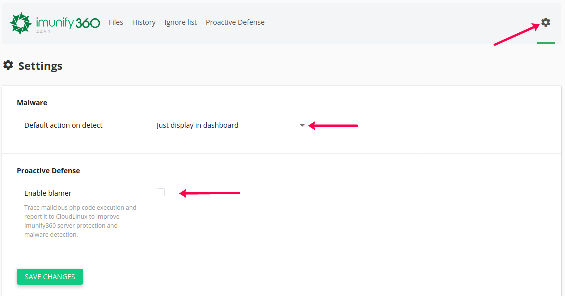Select the Just display in dashboard field
Image resolution: width=565 pixels, height=296 pixels.
(x=231, y=125)
